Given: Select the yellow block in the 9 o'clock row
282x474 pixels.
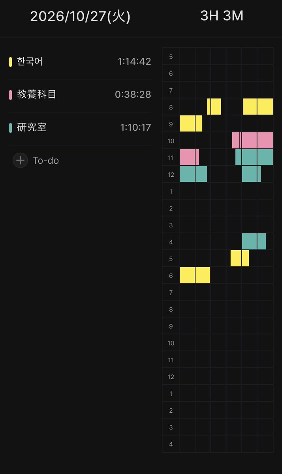Looking at the screenshot, I should coord(191,123).
